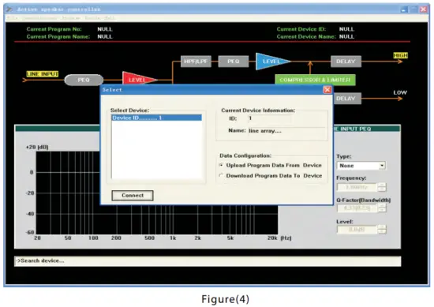Screen dimensions: 434x307
Task: Click the Name field showing line array
Action: 286,131
